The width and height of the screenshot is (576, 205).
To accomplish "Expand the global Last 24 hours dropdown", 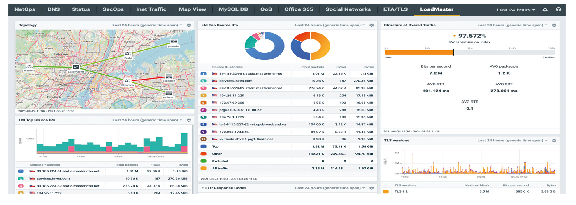I will 516,9.
